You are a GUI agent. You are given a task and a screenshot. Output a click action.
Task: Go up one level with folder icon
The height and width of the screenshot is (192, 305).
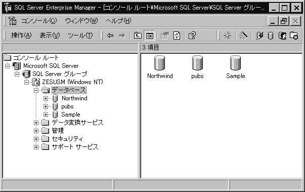click(x=138, y=35)
